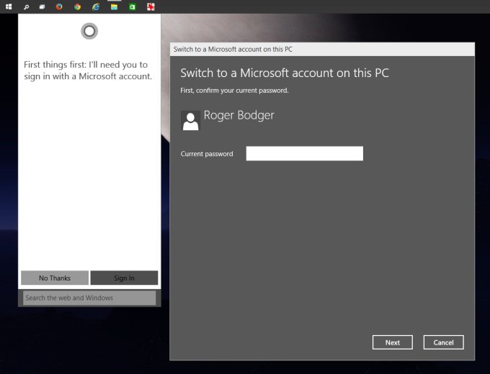Open the red-and-white app icon on taskbar

(151, 7)
